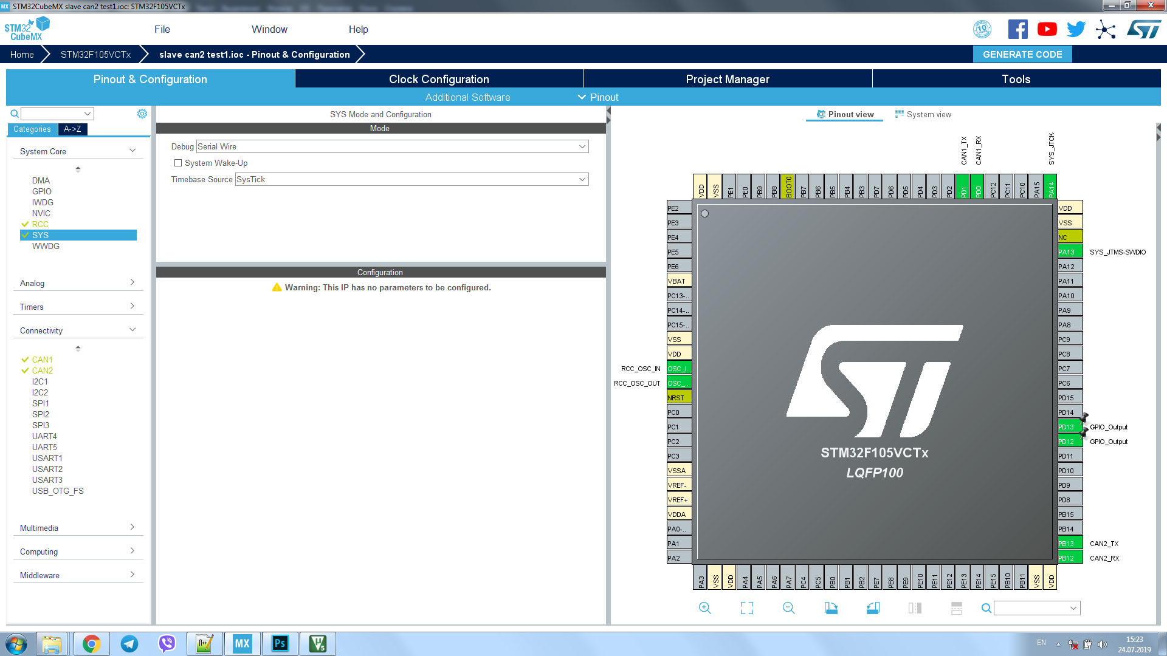
Task: Collapse the Connectivity category
Action: pyautogui.click(x=78, y=330)
